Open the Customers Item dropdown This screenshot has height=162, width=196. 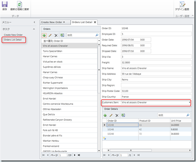[189, 102]
